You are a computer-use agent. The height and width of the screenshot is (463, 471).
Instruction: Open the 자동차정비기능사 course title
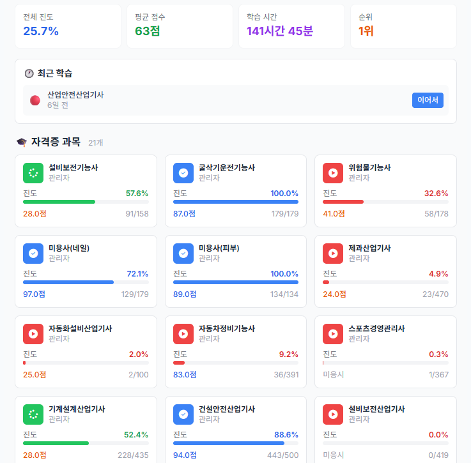[x=227, y=328]
